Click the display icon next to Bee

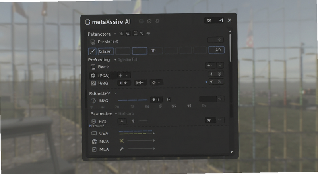[x=93, y=67]
